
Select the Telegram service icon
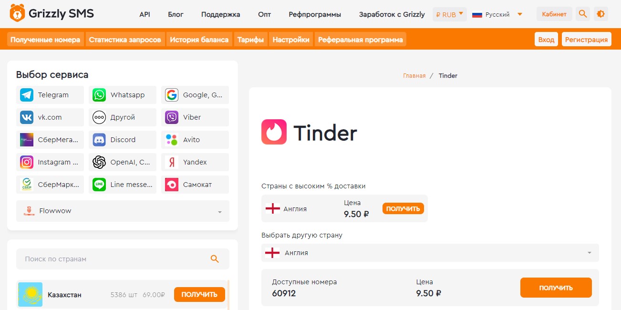pos(27,95)
